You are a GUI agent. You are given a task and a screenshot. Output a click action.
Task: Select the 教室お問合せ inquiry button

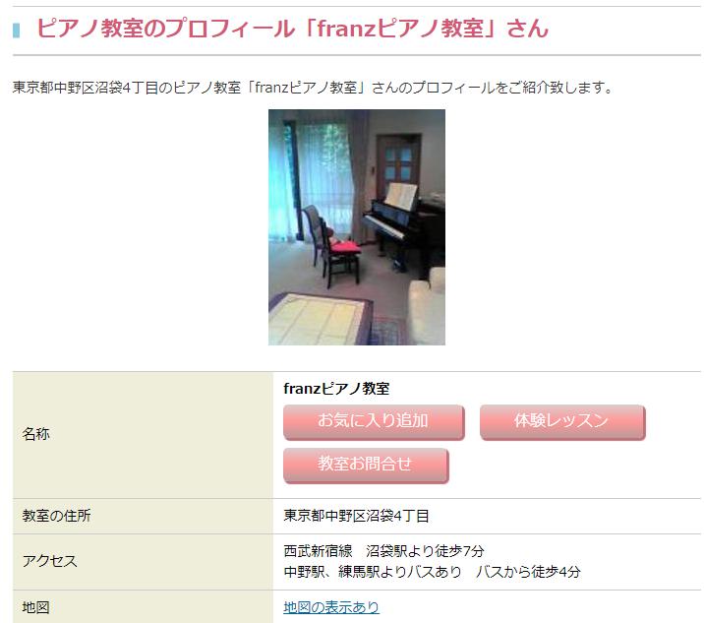pyautogui.click(x=366, y=466)
